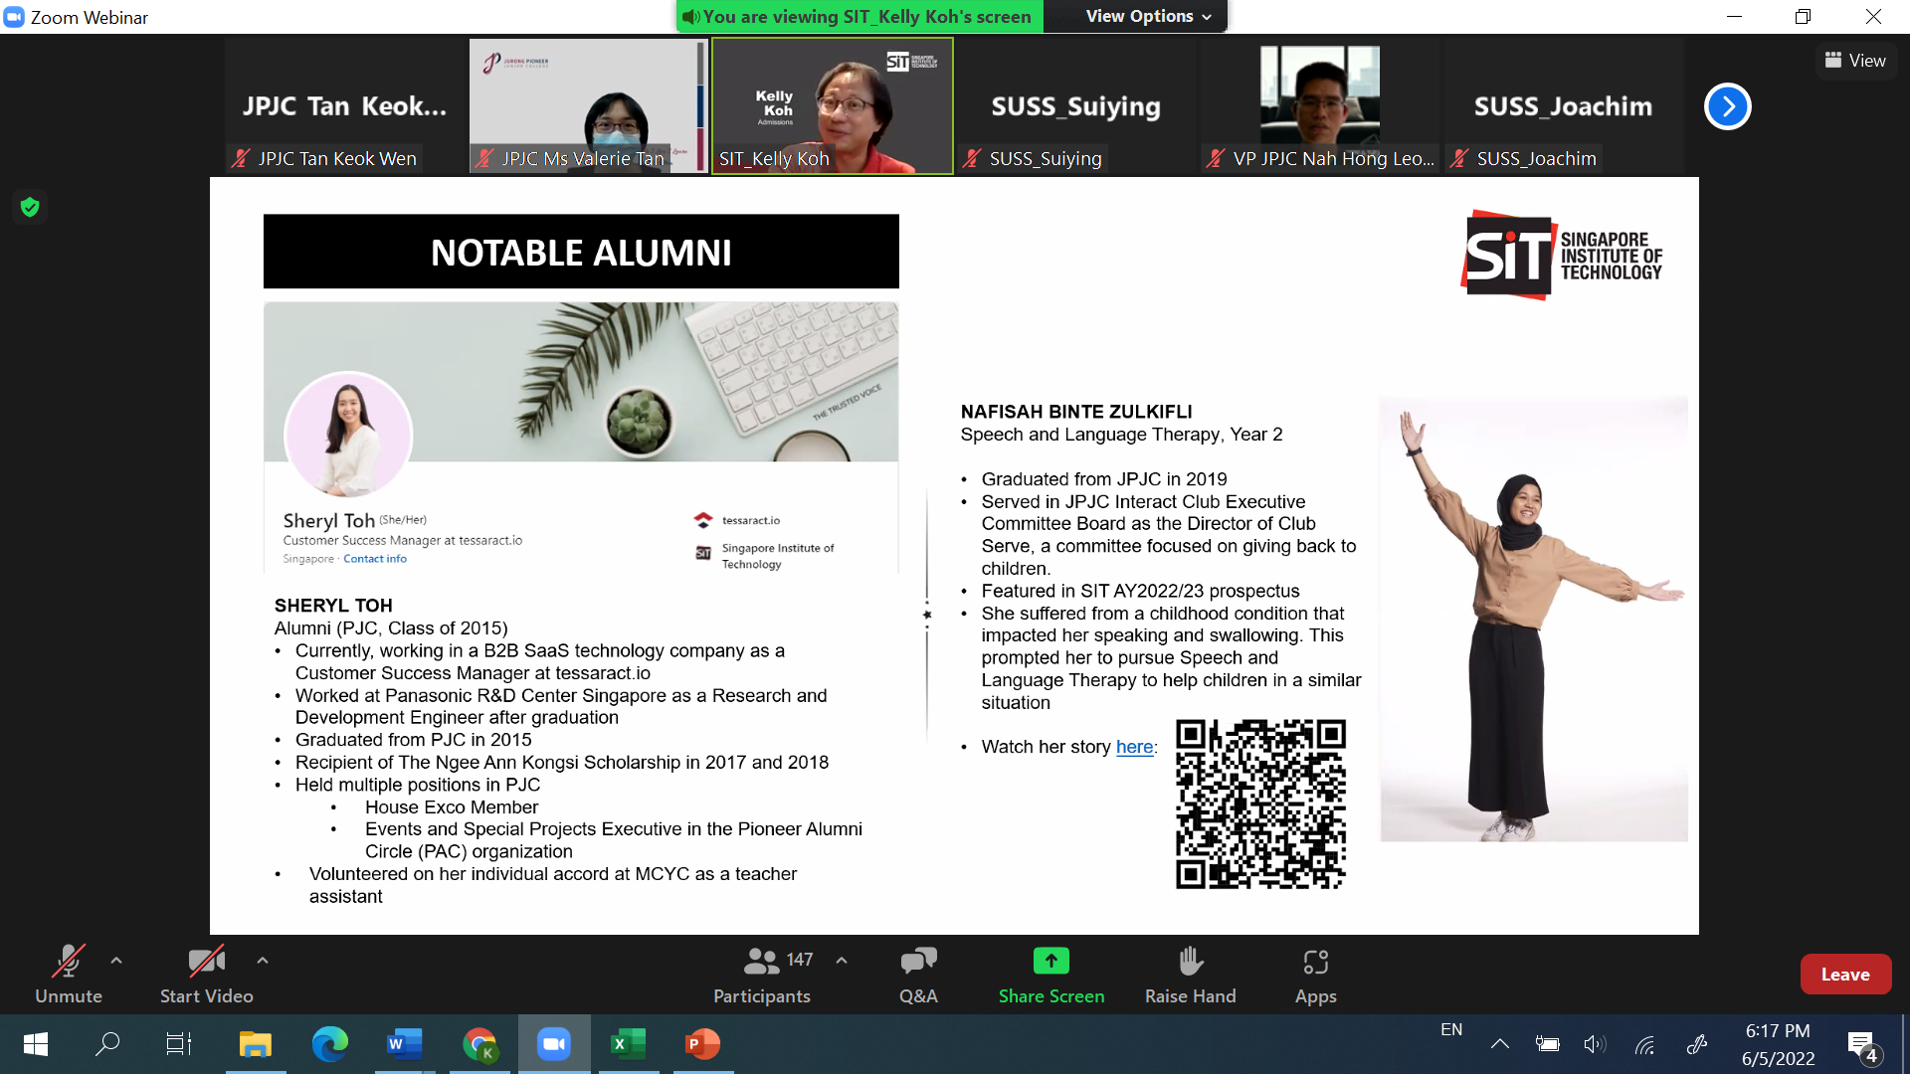Open Excel from the taskbar
The height and width of the screenshot is (1074, 1910).
coord(628,1043)
